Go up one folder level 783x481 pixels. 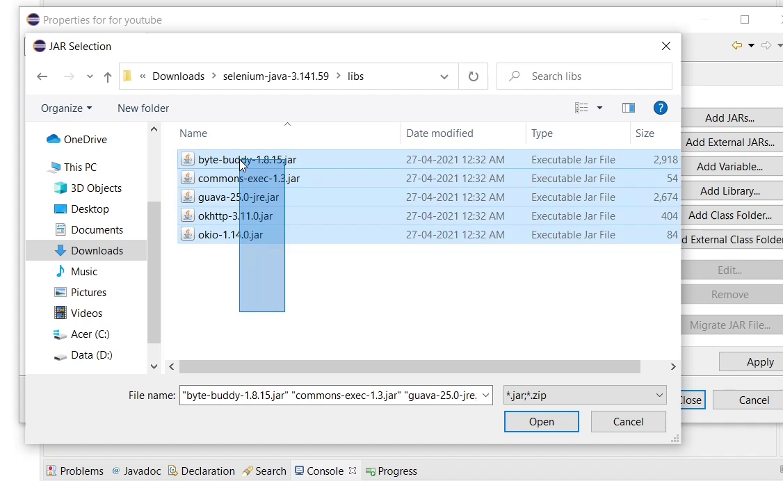107,76
